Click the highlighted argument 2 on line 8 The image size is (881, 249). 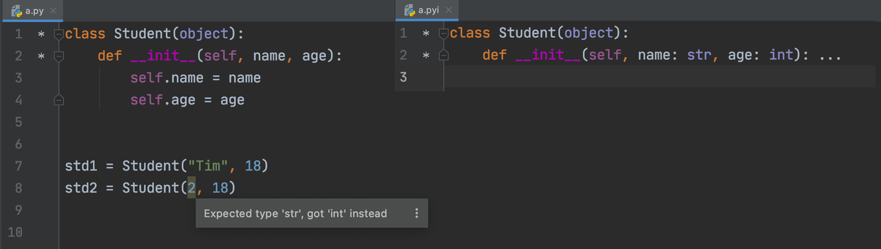pos(191,188)
